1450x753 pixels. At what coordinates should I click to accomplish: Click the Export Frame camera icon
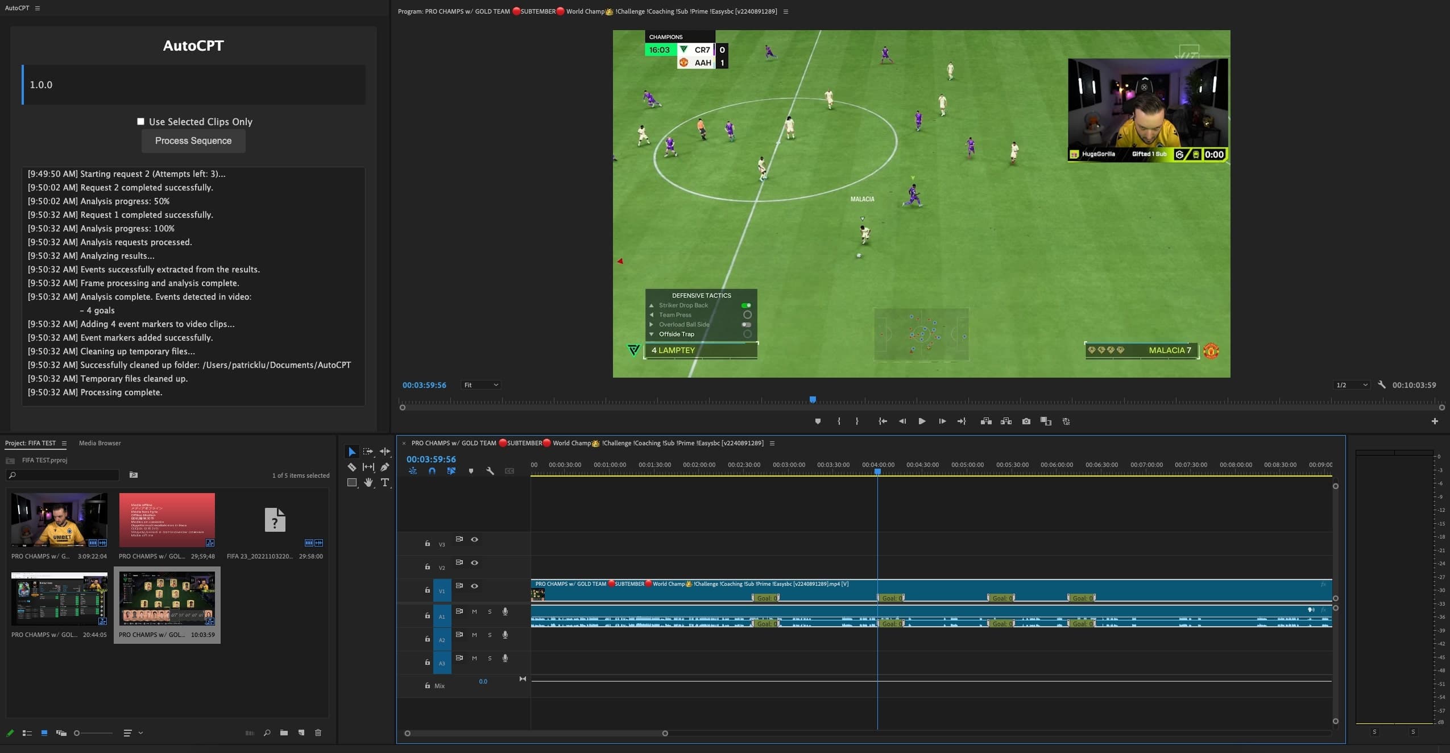(x=1026, y=421)
